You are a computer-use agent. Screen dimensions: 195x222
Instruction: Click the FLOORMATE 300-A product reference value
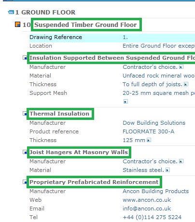pos(148,131)
